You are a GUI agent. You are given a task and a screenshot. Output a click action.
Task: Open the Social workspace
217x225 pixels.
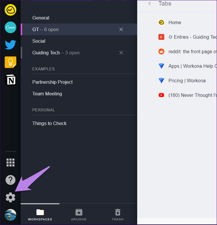point(79,41)
